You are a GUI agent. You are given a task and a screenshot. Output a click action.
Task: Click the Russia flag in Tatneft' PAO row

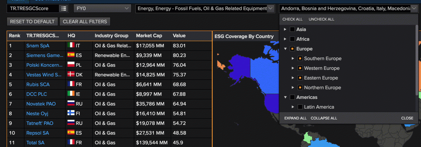71,123
